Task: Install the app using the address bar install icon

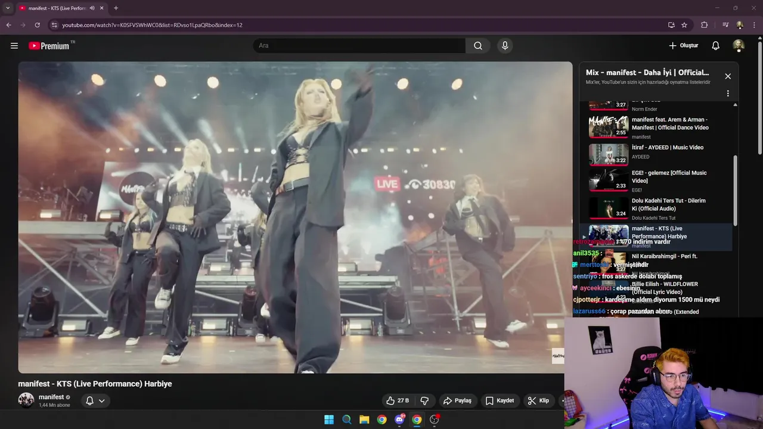Action: 671,25
